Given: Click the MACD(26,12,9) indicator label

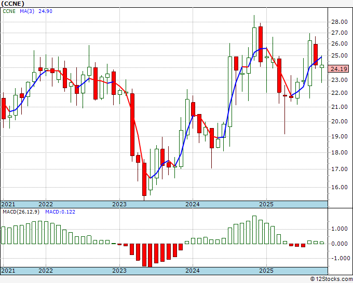Looking at the screenshot, I should click(21, 212).
